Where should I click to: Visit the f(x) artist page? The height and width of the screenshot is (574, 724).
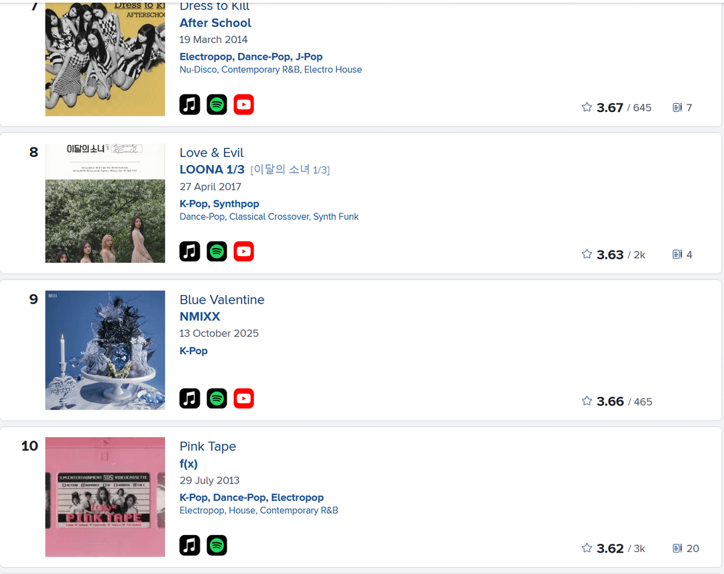tap(188, 463)
